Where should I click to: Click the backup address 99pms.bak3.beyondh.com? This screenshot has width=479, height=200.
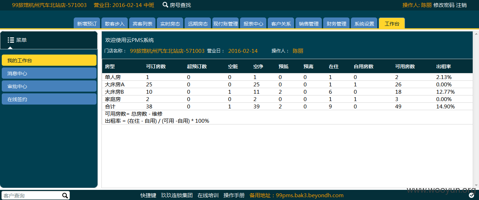[x=310, y=195]
